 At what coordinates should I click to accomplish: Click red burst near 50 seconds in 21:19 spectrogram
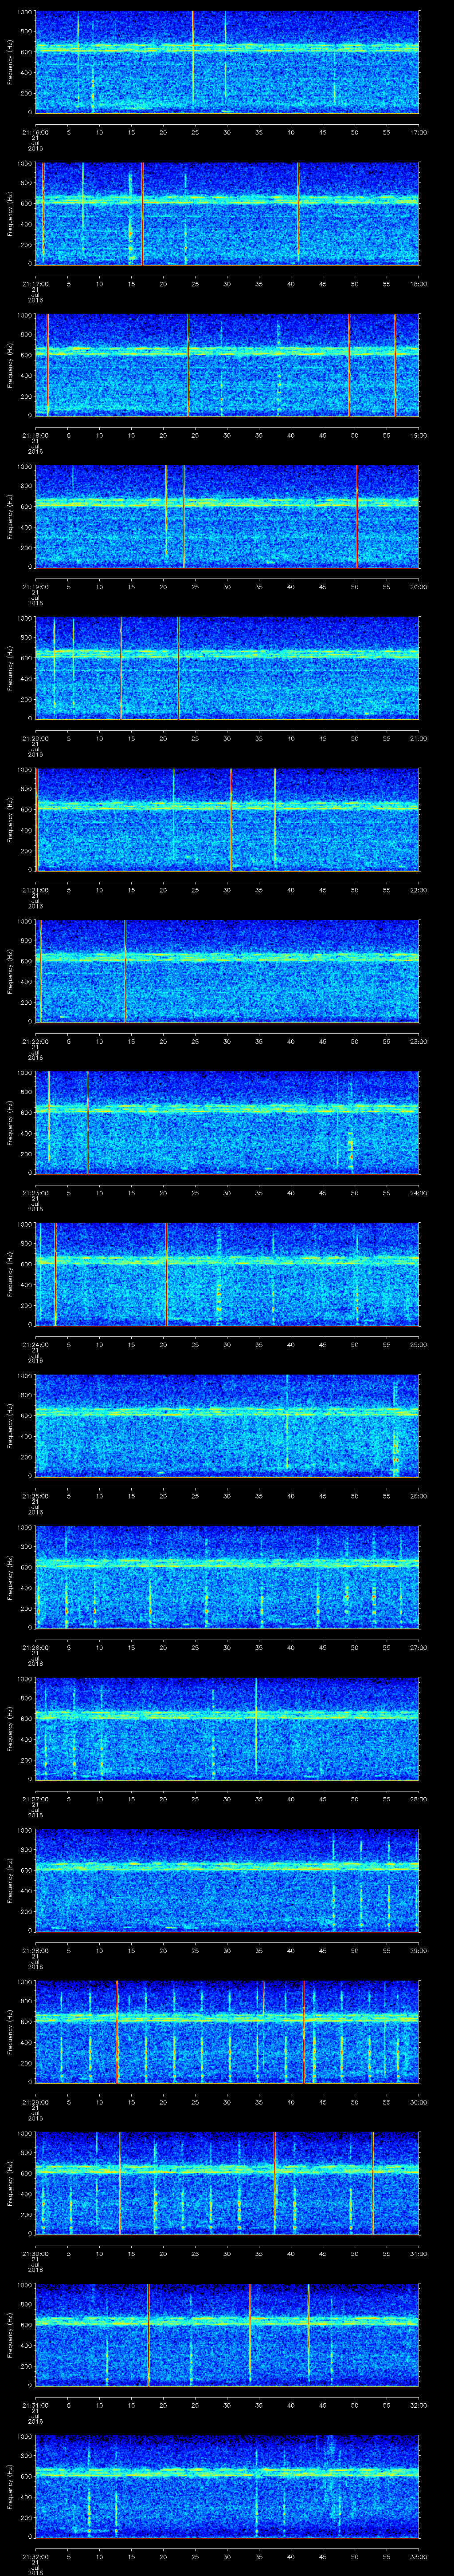357,516
